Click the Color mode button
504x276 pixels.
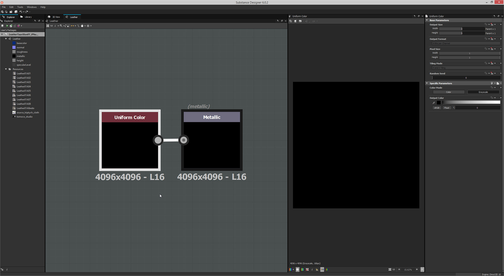click(x=449, y=92)
